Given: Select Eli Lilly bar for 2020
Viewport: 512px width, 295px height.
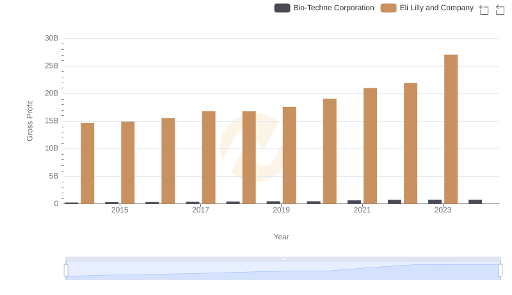Looking at the screenshot, I should tap(330, 152).
